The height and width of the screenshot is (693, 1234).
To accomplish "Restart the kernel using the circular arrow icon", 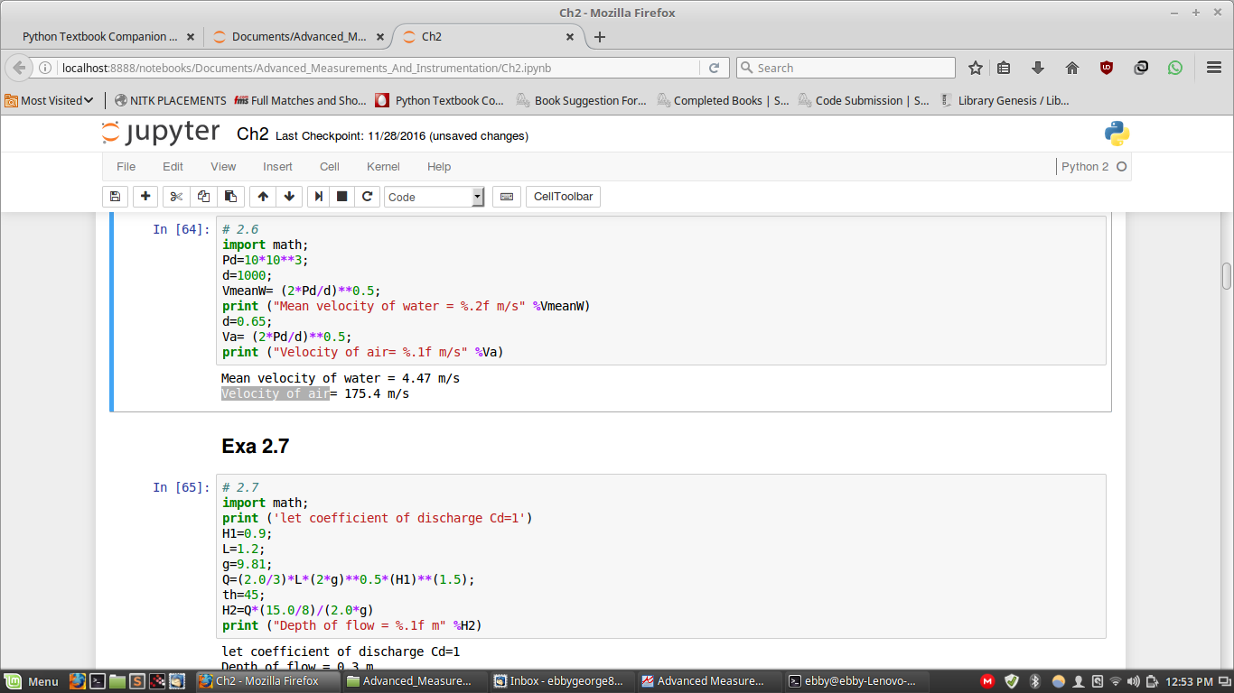I will coord(367,197).
